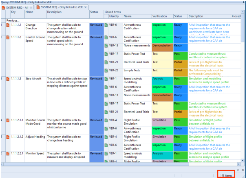Click VER-17 icon under Stop Aircraft

point(106,104)
